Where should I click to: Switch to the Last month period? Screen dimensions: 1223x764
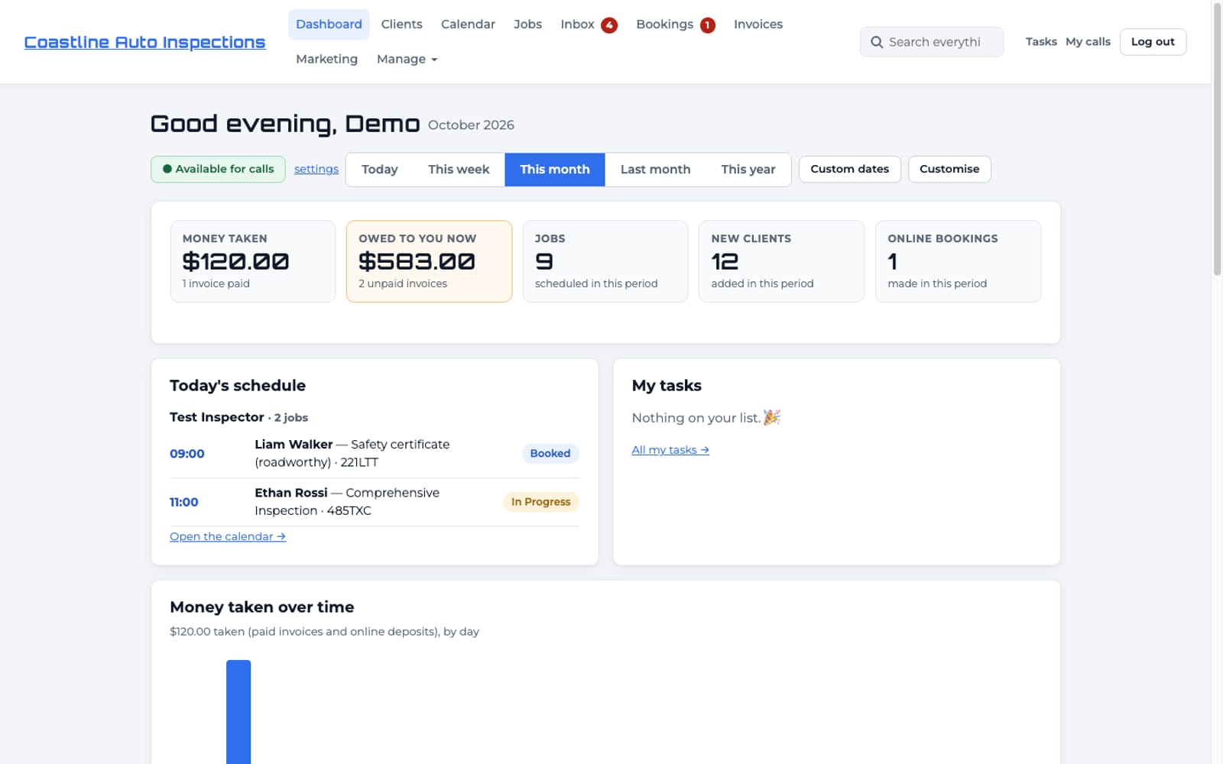tap(655, 170)
